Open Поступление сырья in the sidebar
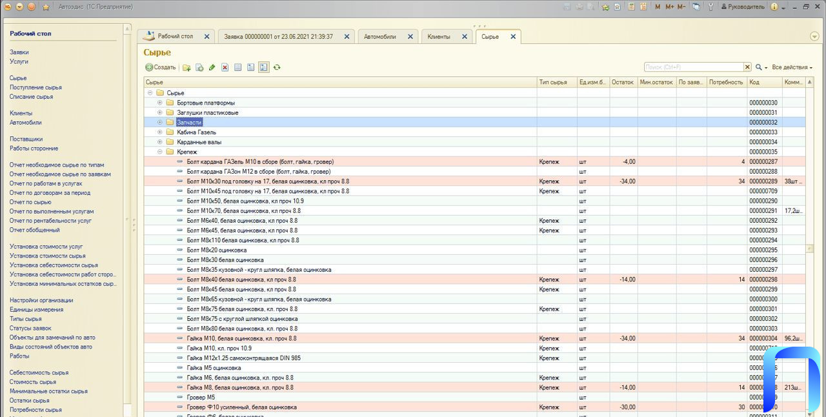The width and height of the screenshot is (826, 417). [x=35, y=87]
